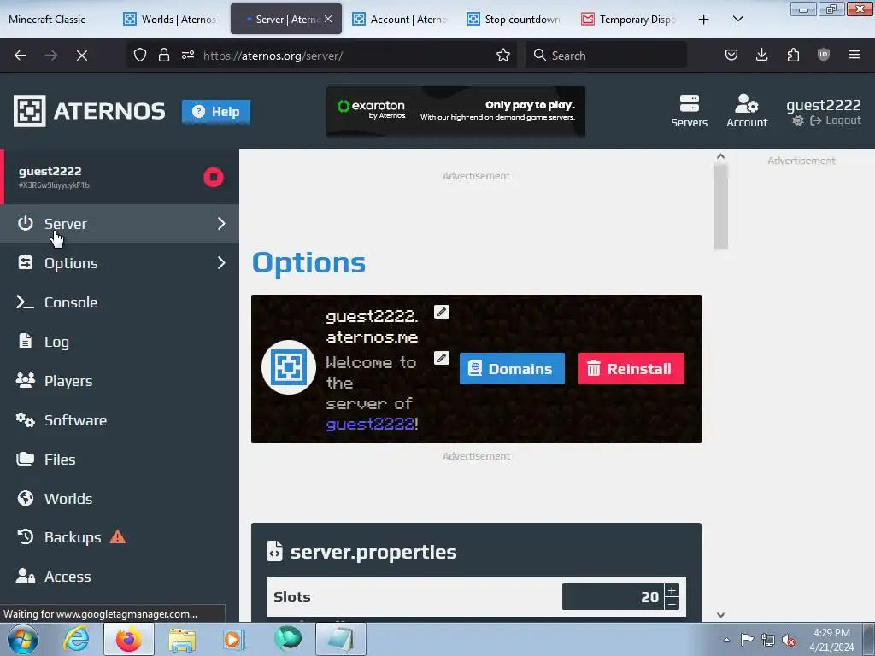Click the Aternos logo icon

coord(29,111)
